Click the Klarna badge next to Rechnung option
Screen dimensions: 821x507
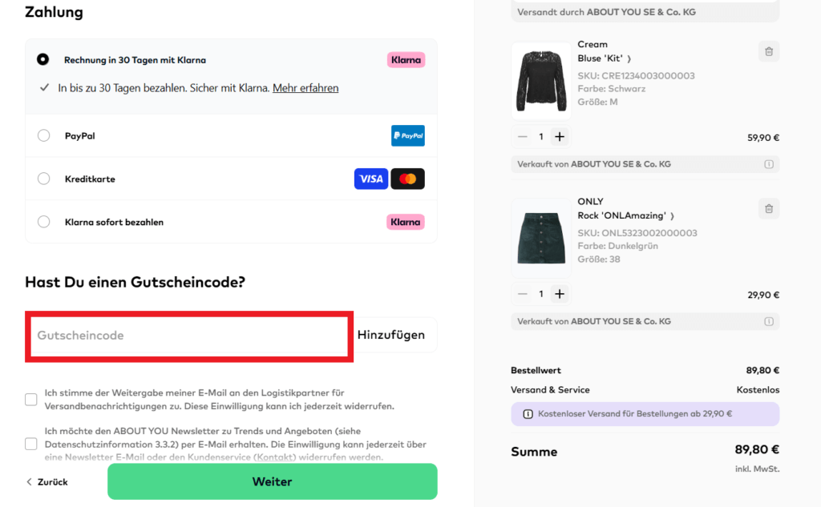(406, 59)
